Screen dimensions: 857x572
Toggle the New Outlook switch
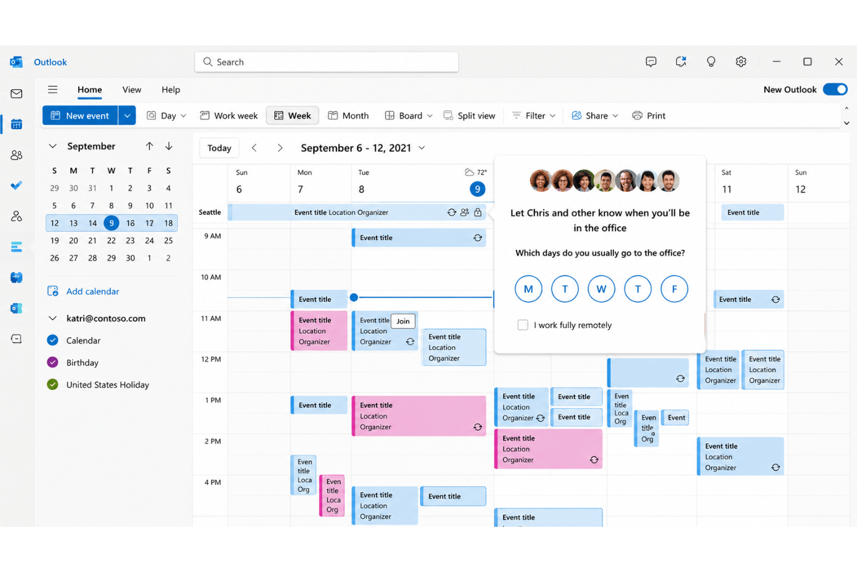[835, 89]
